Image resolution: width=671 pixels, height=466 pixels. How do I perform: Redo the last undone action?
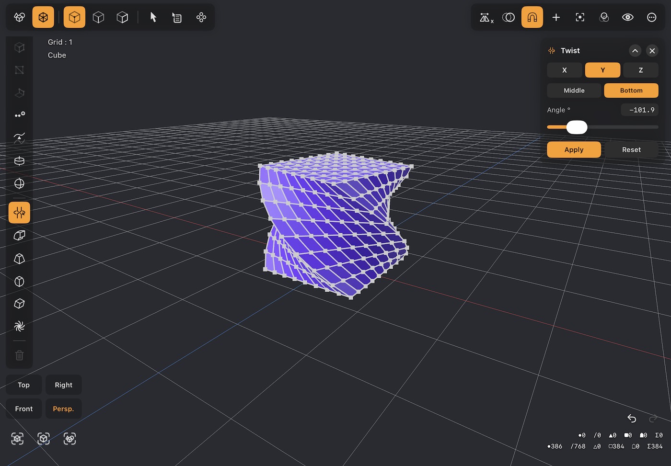point(653,419)
